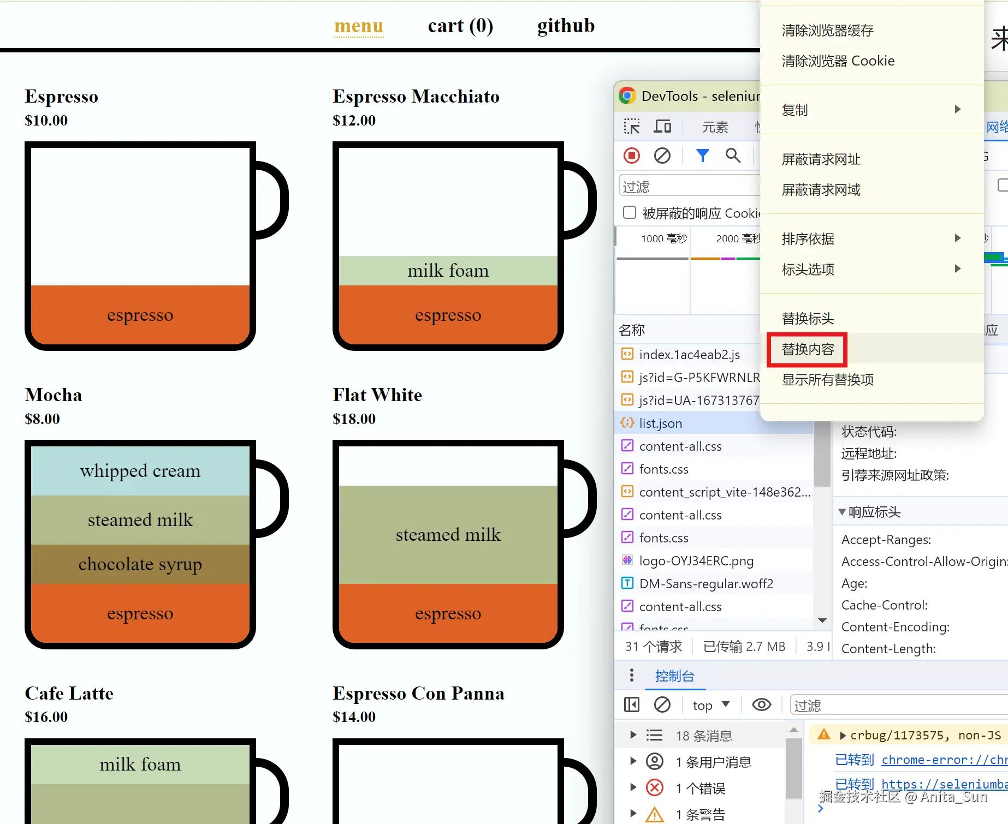Image resolution: width=1008 pixels, height=824 pixels.
Task: Expand the 1 条警告 group
Action: point(633,814)
